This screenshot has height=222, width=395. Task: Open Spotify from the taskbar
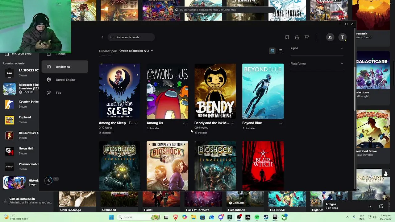coord(257,217)
